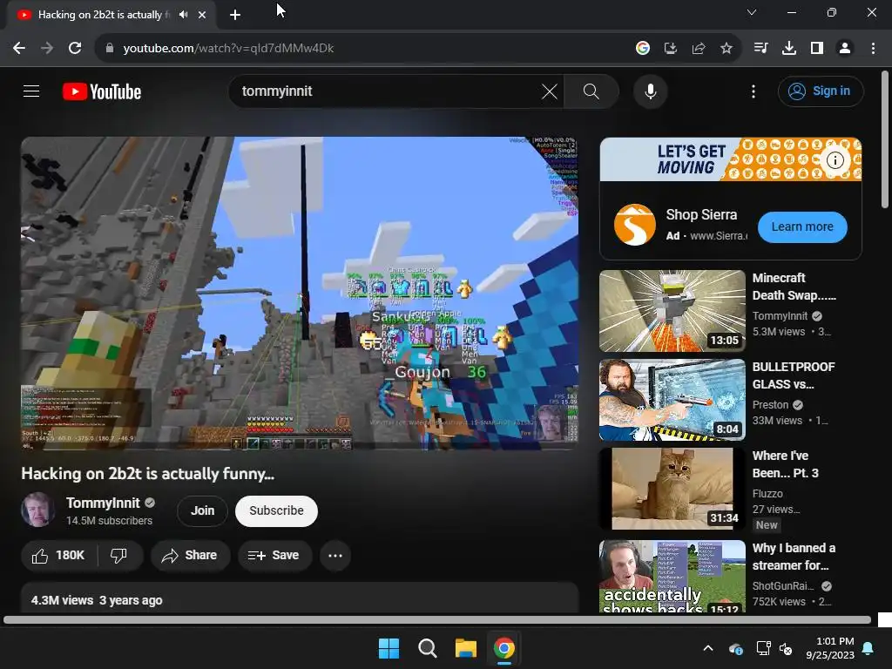The width and height of the screenshot is (892, 669).
Task: Open the accidentally shows hacks thumbnail
Action: pos(672,577)
